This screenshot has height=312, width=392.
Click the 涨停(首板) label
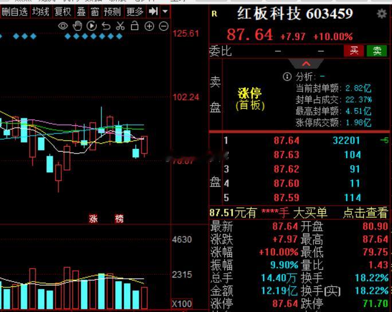pos(250,99)
